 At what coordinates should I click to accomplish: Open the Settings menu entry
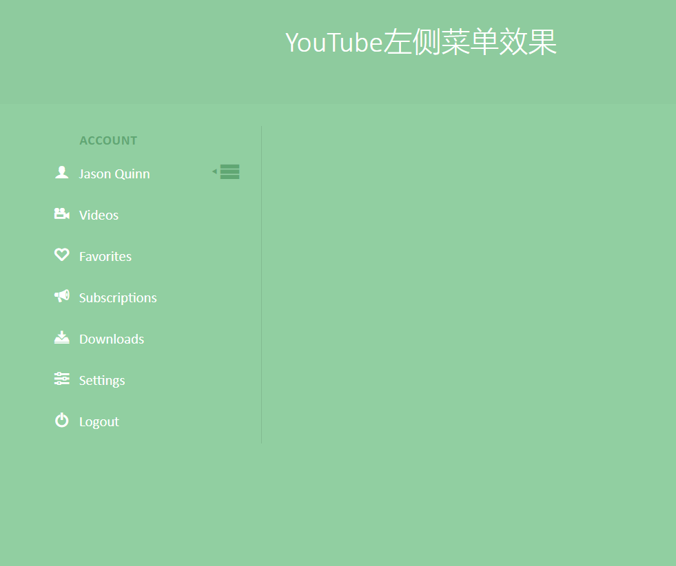pyautogui.click(x=102, y=381)
